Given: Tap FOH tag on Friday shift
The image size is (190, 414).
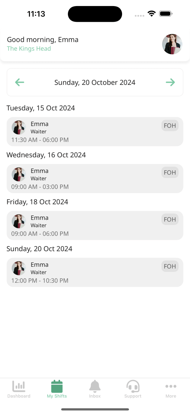Looking at the screenshot, I should (170, 219).
